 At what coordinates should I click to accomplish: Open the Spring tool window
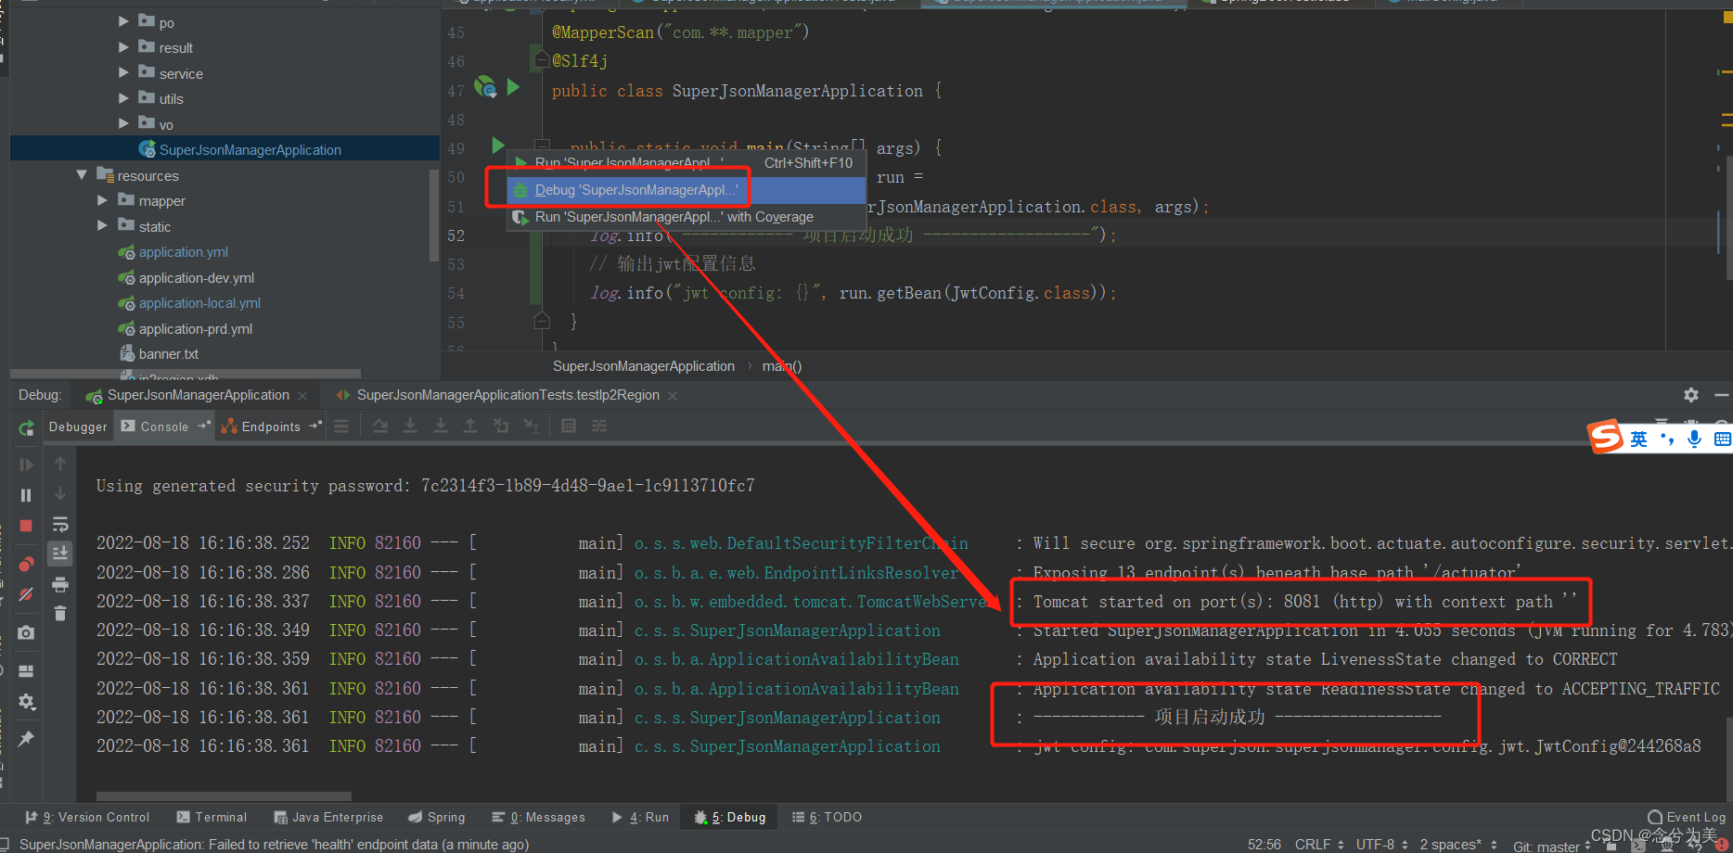click(x=436, y=817)
